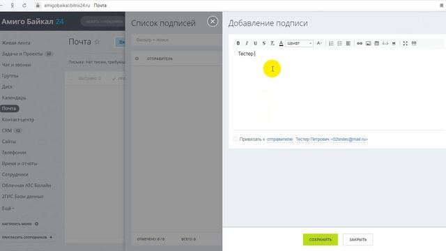Click the Закрыть button
This screenshot has height=251, width=446.
(x=357, y=240)
